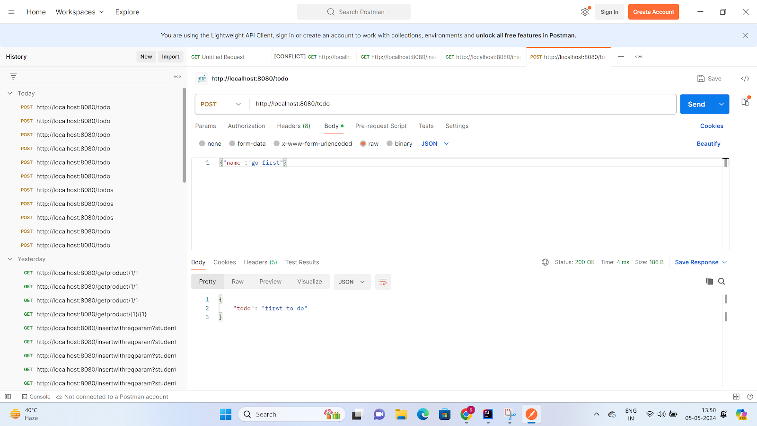Switch response view to Raw
757x426 pixels.
pyautogui.click(x=238, y=282)
